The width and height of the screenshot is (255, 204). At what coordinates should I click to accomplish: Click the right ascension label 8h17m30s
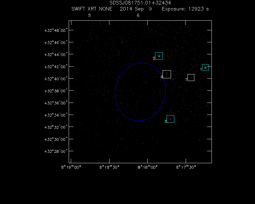click(x=186, y=167)
